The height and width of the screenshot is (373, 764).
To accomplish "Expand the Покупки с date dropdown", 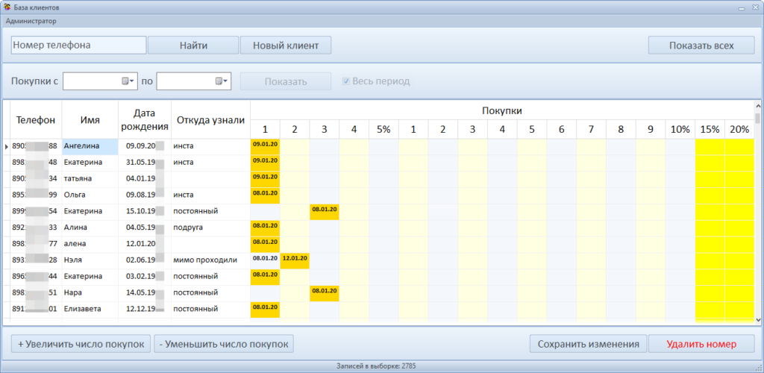I will [x=133, y=81].
